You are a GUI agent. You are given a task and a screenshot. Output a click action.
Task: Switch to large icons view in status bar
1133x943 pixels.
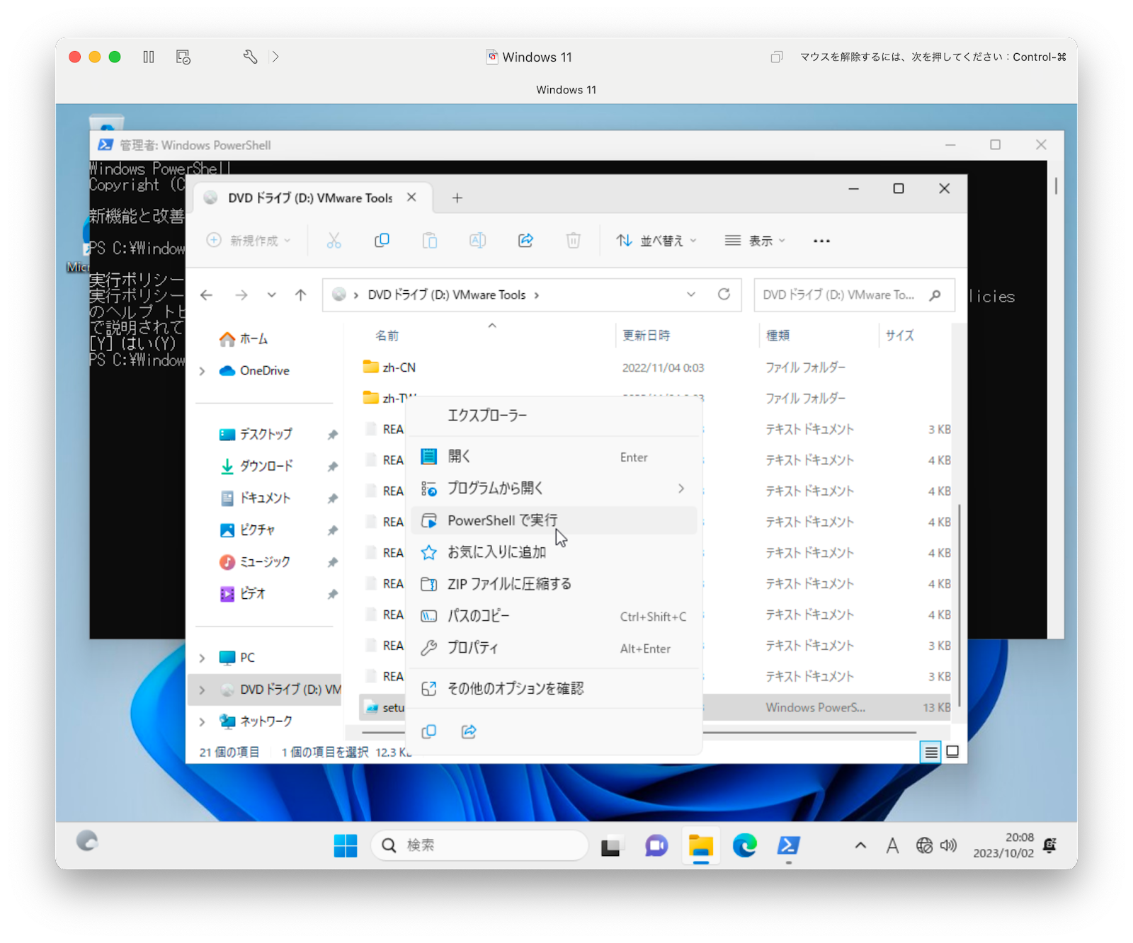(x=952, y=752)
